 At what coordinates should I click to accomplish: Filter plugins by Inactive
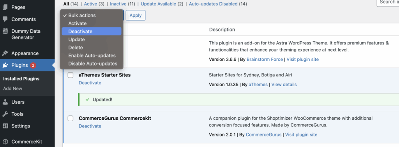point(118,4)
